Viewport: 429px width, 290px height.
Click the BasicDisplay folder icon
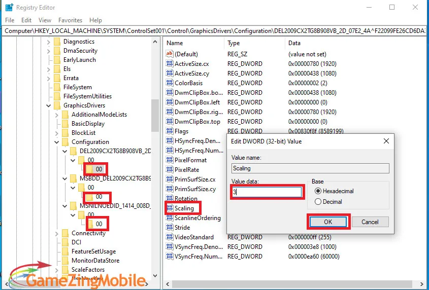(65, 124)
